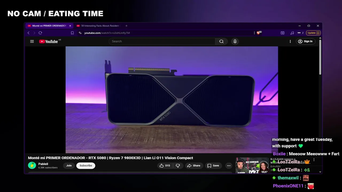Open YouTube settings three-dot menu
The width and height of the screenshot is (342, 192).
pyautogui.click(x=290, y=41)
